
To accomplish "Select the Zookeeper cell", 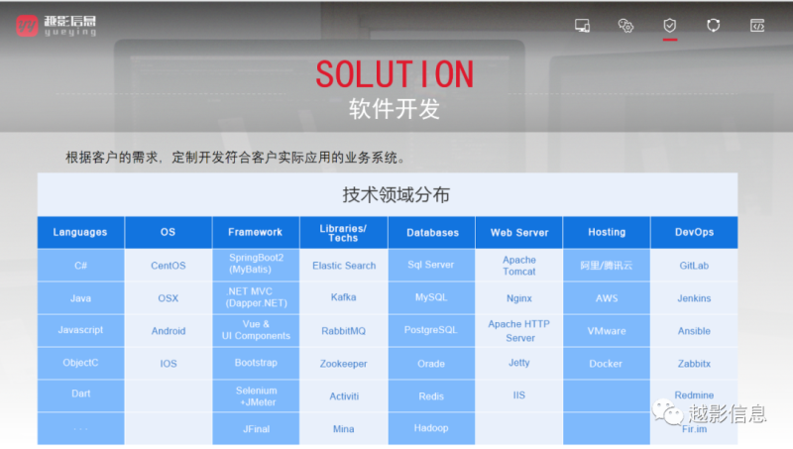I will point(343,363).
